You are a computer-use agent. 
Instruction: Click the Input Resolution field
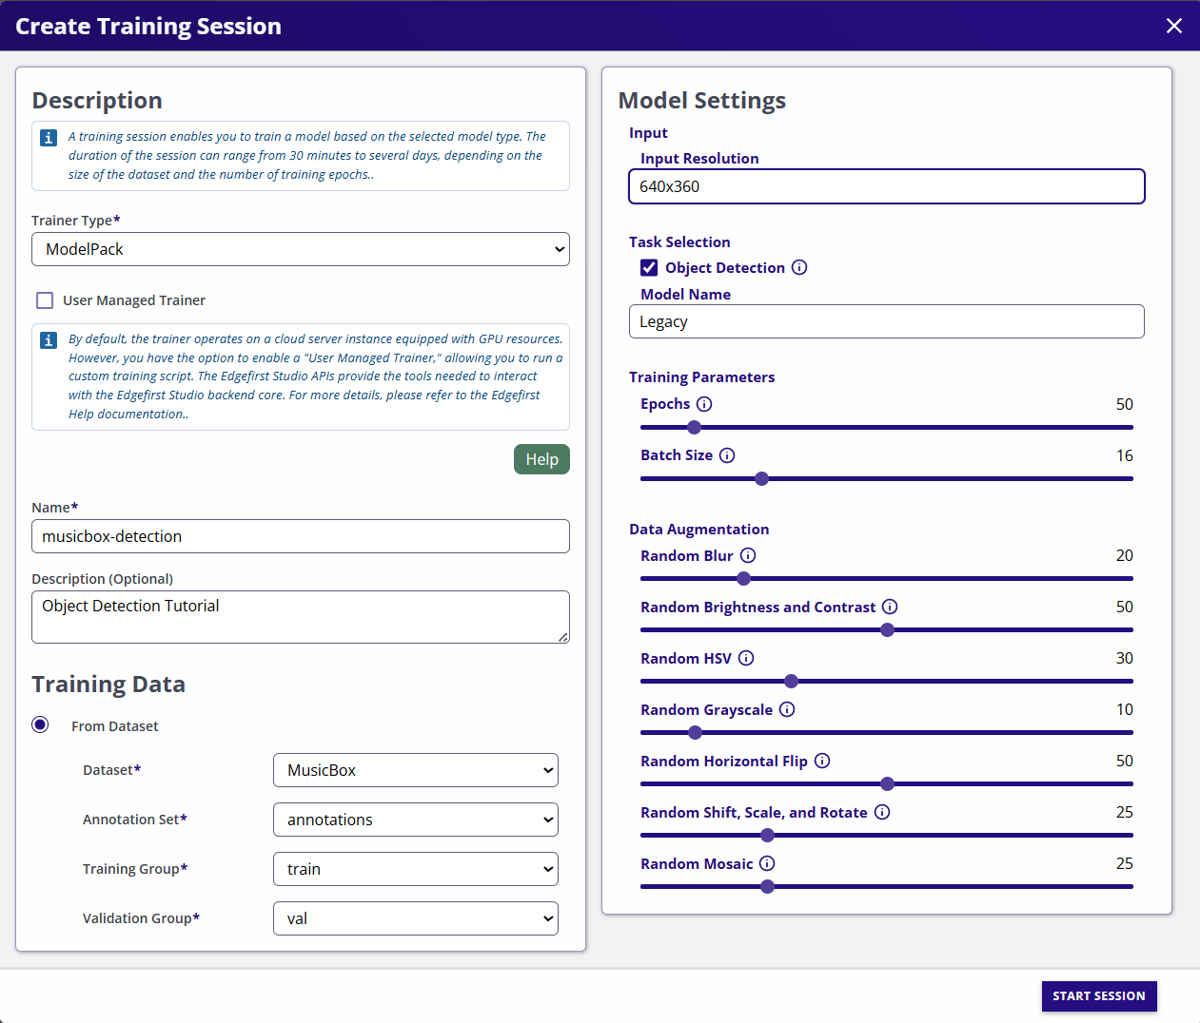click(886, 186)
